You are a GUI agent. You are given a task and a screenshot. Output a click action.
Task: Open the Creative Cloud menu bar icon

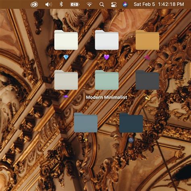coord(34,4)
